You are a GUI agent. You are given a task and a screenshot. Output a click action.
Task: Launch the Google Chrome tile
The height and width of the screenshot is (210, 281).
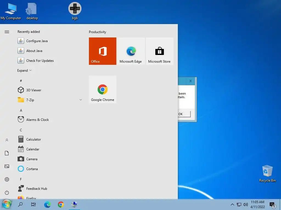pyautogui.click(x=103, y=89)
